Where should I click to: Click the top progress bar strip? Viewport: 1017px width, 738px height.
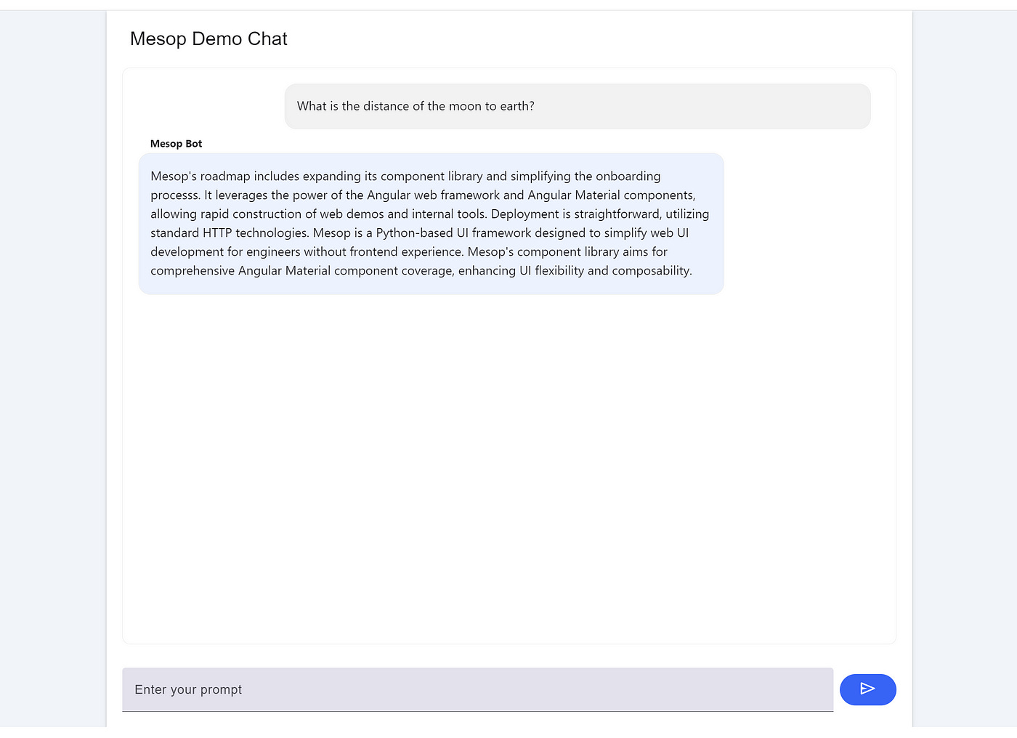coord(508,3)
